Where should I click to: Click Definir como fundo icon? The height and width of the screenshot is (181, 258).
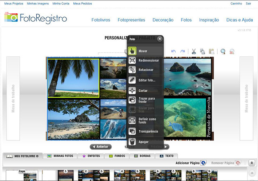point(132,120)
